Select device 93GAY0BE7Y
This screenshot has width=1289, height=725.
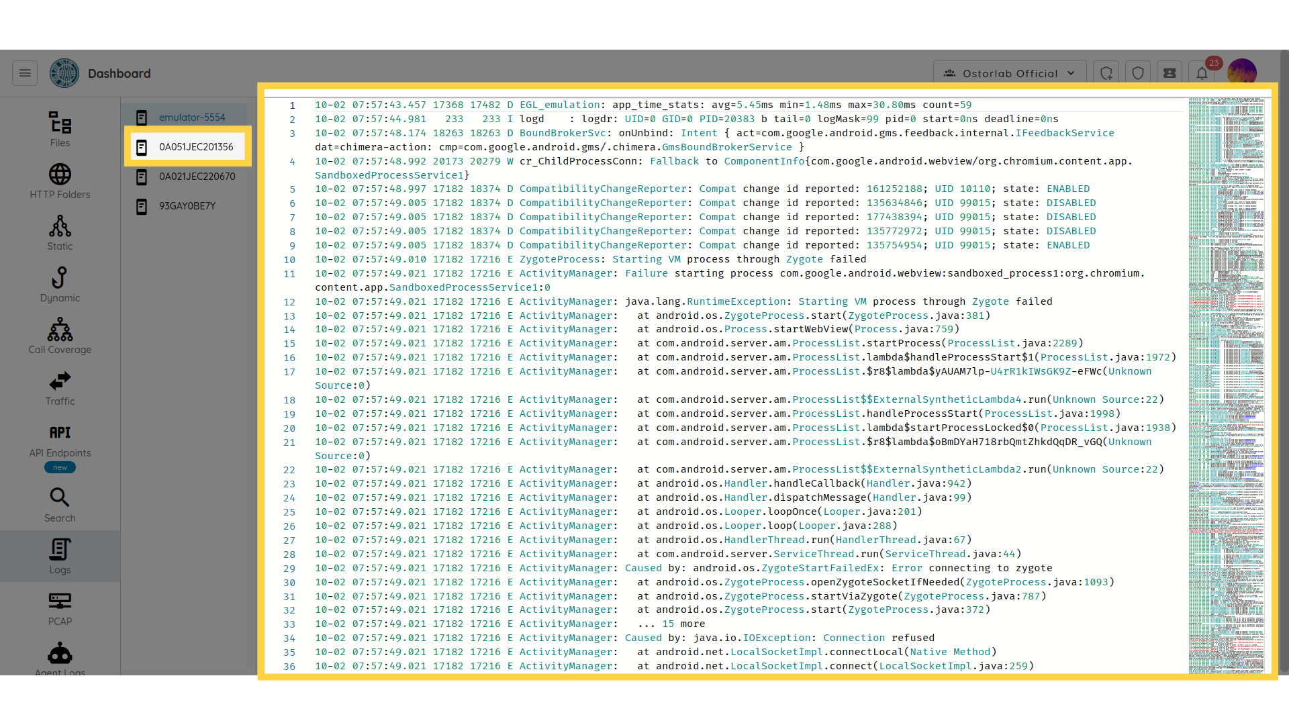pyautogui.click(x=187, y=206)
